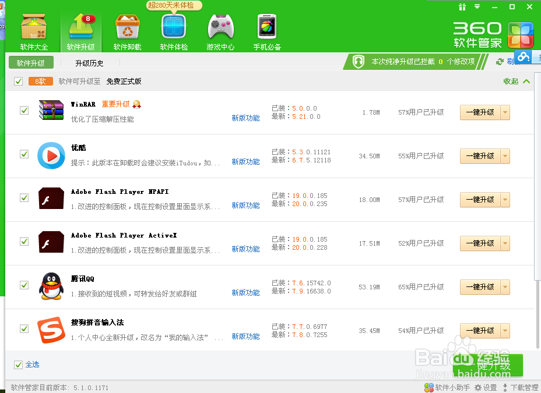The height and width of the screenshot is (393, 541).
Task: Switch to the 升级历史 tab
Action: click(x=89, y=63)
